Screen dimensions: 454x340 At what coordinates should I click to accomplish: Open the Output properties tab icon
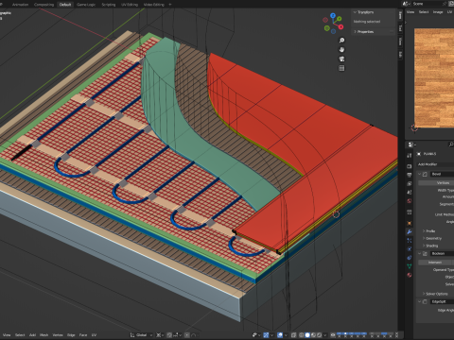coord(410,175)
